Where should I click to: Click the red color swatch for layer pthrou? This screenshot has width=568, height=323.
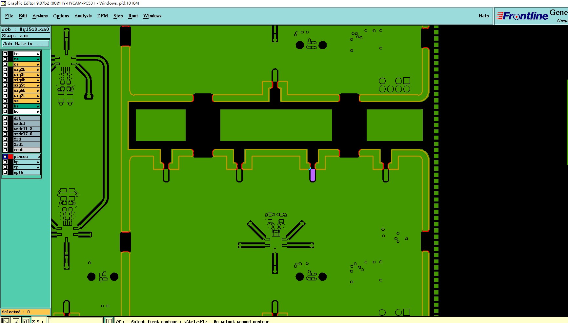[10, 157]
